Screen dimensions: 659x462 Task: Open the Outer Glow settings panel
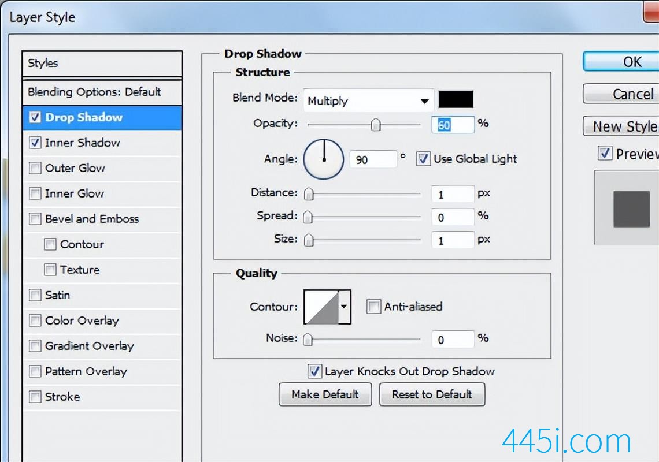tap(75, 168)
